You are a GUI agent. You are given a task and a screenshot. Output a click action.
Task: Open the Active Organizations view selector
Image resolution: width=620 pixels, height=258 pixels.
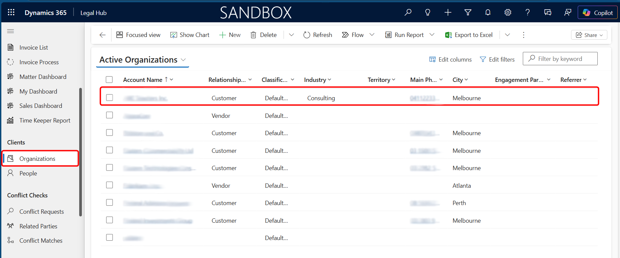pyautogui.click(x=142, y=60)
